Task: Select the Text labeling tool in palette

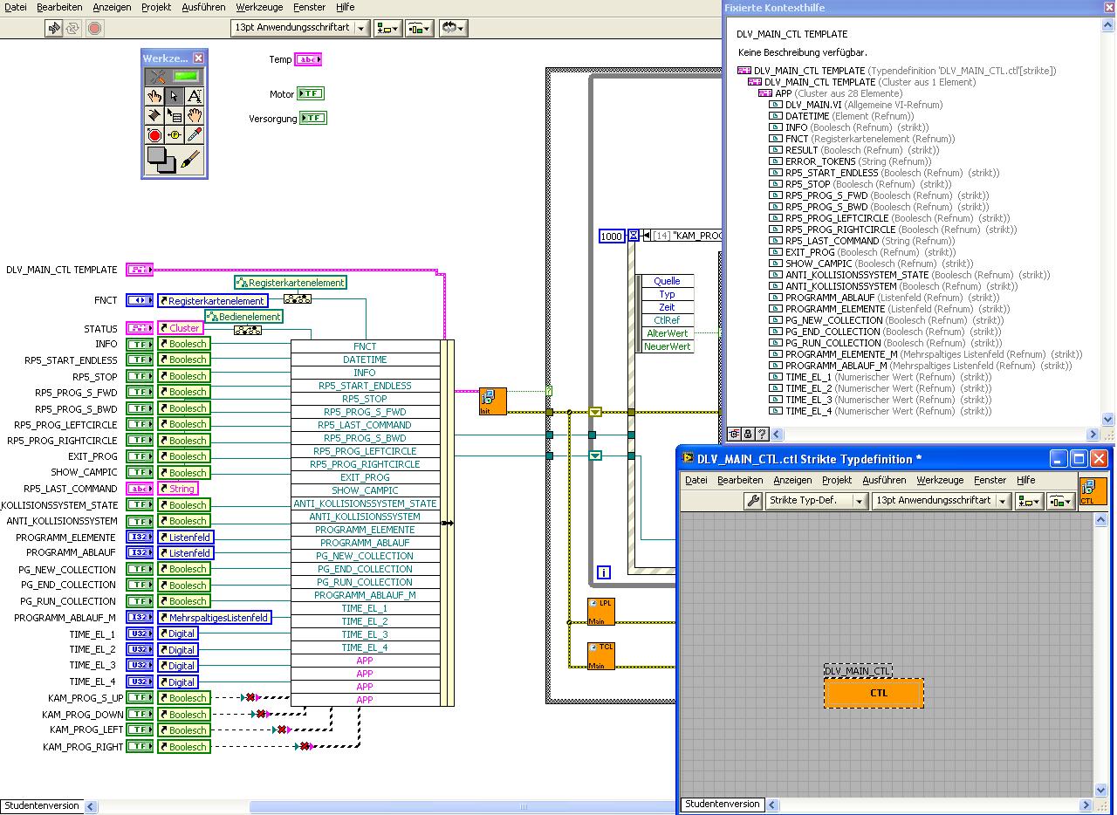Action: [x=195, y=96]
